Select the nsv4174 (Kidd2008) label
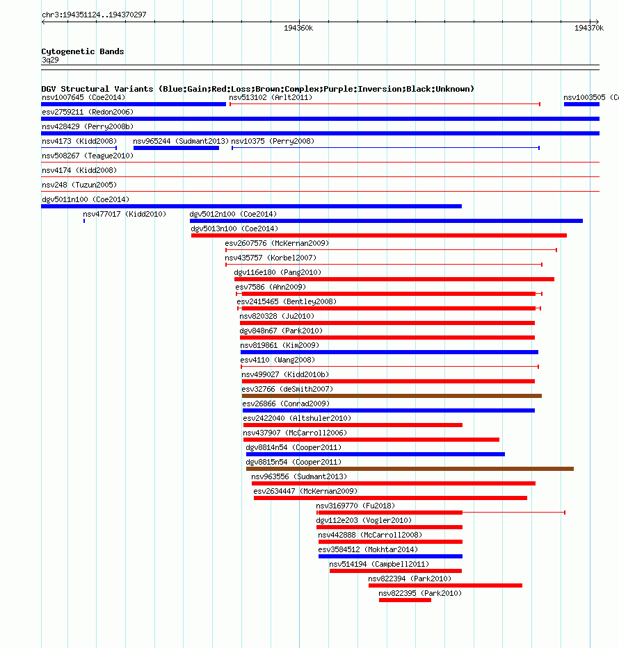Image resolution: width=619 pixels, height=648 pixels. [x=79, y=170]
